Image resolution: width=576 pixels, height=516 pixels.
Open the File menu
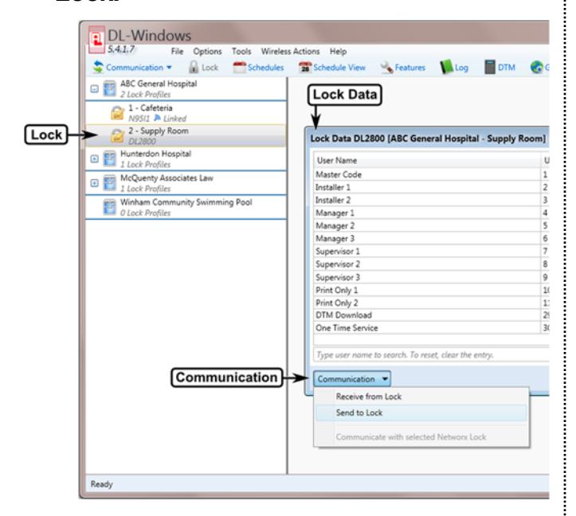(x=177, y=52)
